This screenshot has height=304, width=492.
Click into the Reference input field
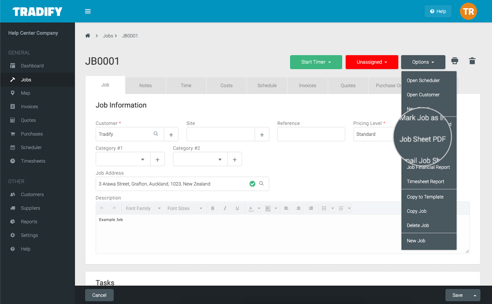point(311,134)
